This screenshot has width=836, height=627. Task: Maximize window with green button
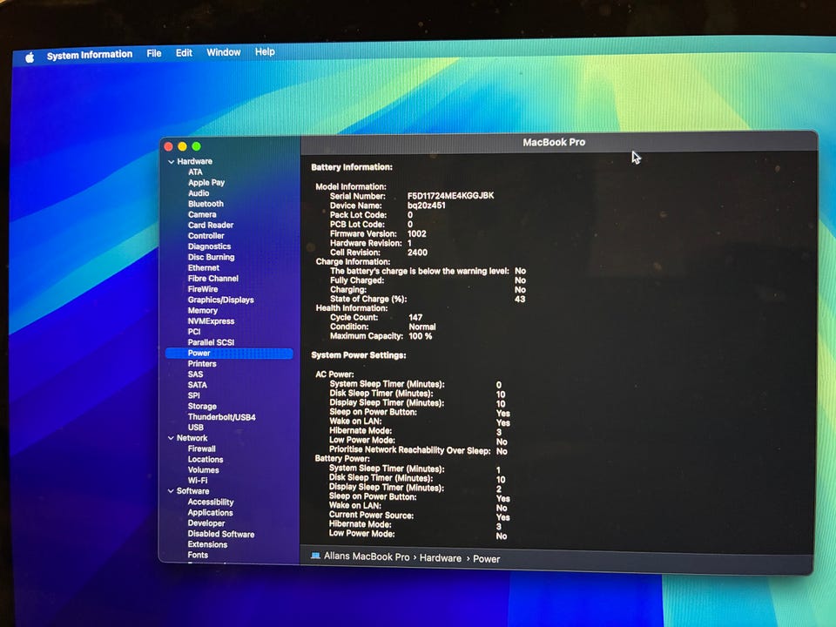196,146
